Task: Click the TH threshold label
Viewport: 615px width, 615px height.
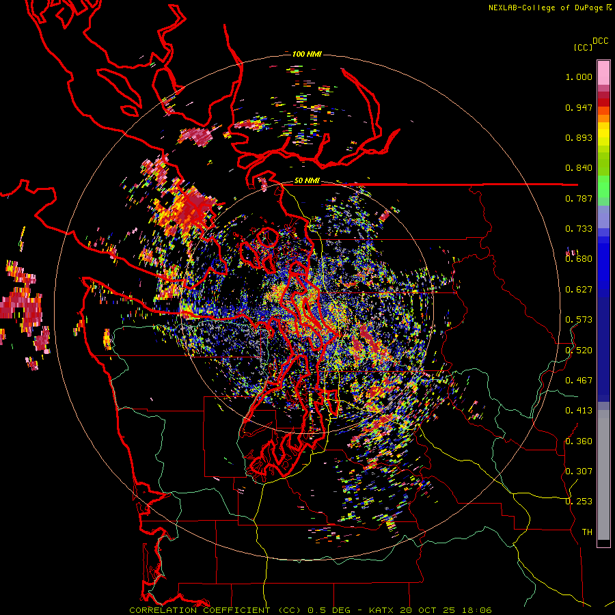Action: [x=587, y=532]
